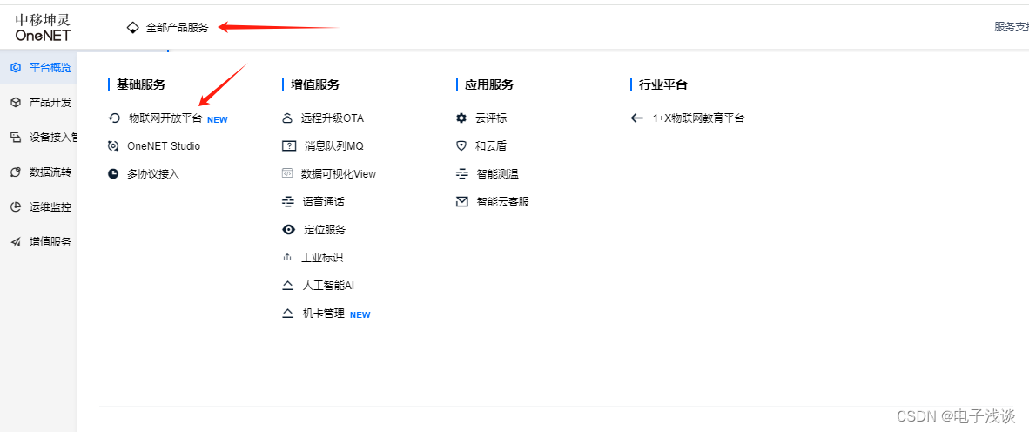Open 数据流转 in the sidebar
This screenshot has height=432, width=1029.
(x=50, y=172)
